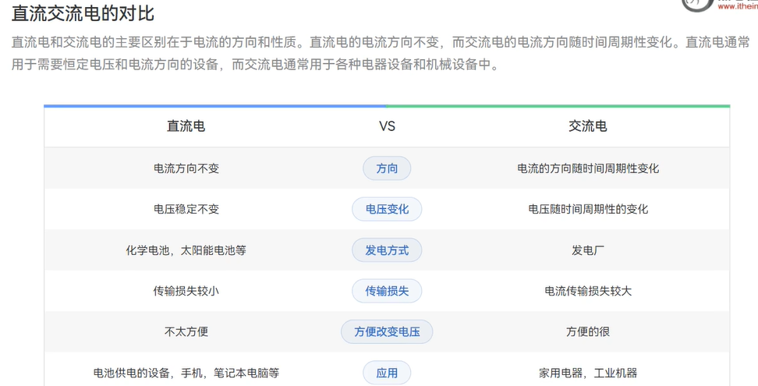Click the 直流交流电的对比 heading
The width and height of the screenshot is (758, 386).
[x=83, y=13]
